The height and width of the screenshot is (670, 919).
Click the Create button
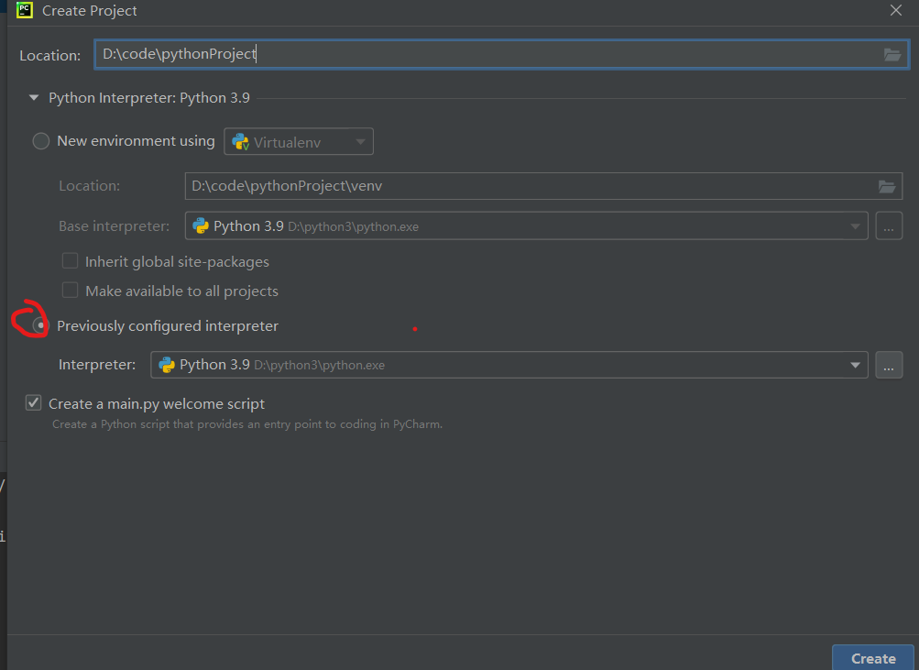click(x=872, y=658)
